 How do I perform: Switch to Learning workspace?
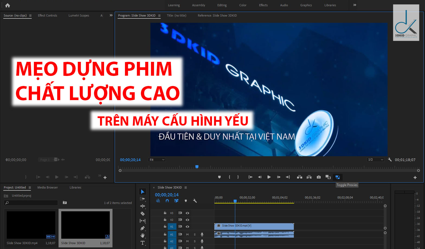[x=174, y=5]
